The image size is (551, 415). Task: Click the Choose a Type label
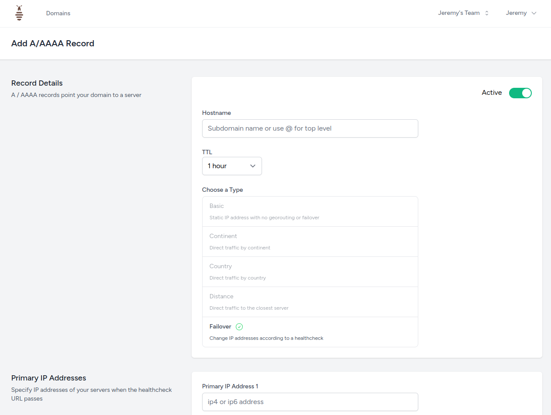[223, 190]
